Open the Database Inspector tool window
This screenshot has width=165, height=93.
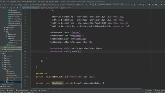pos(22,90)
